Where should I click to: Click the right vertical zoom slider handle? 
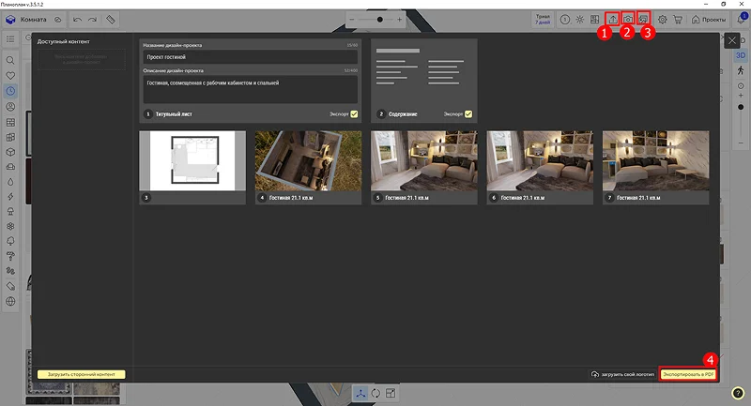tap(741, 107)
